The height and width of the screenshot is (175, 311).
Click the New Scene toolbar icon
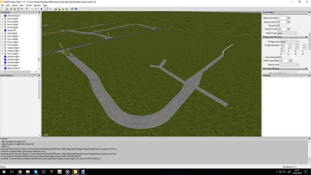point(3,9)
